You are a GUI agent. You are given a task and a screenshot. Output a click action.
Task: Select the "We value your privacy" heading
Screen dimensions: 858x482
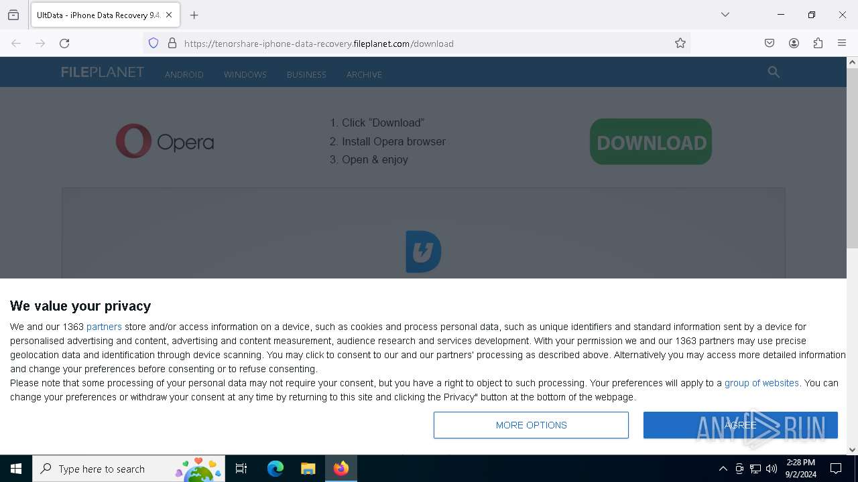click(80, 306)
